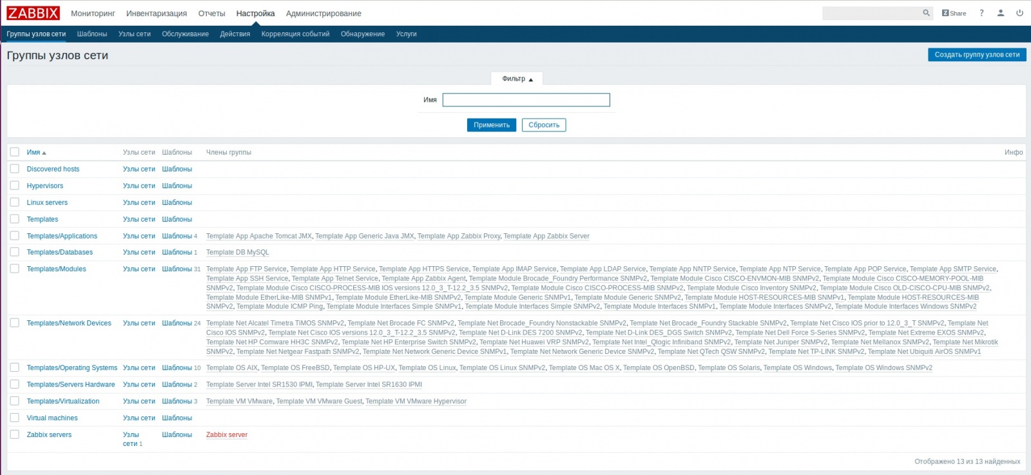The width and height of the screenshot is (1031, 475).
Task: Open the Virtual machines group
Action: click(x=52, y=418)
